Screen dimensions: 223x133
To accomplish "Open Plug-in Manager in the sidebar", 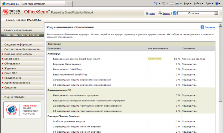I will tap(22, 97).
